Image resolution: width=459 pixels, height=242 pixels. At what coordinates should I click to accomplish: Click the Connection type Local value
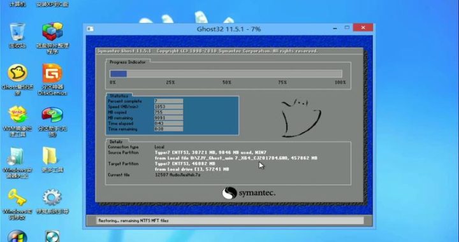coord(159,147)
